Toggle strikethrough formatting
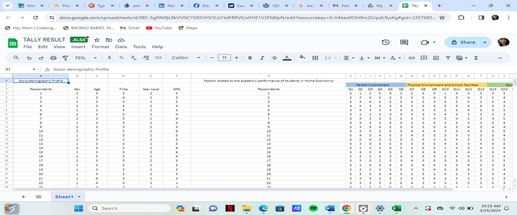The width and height of the screenshot is (517, 215). pos(274,58)
